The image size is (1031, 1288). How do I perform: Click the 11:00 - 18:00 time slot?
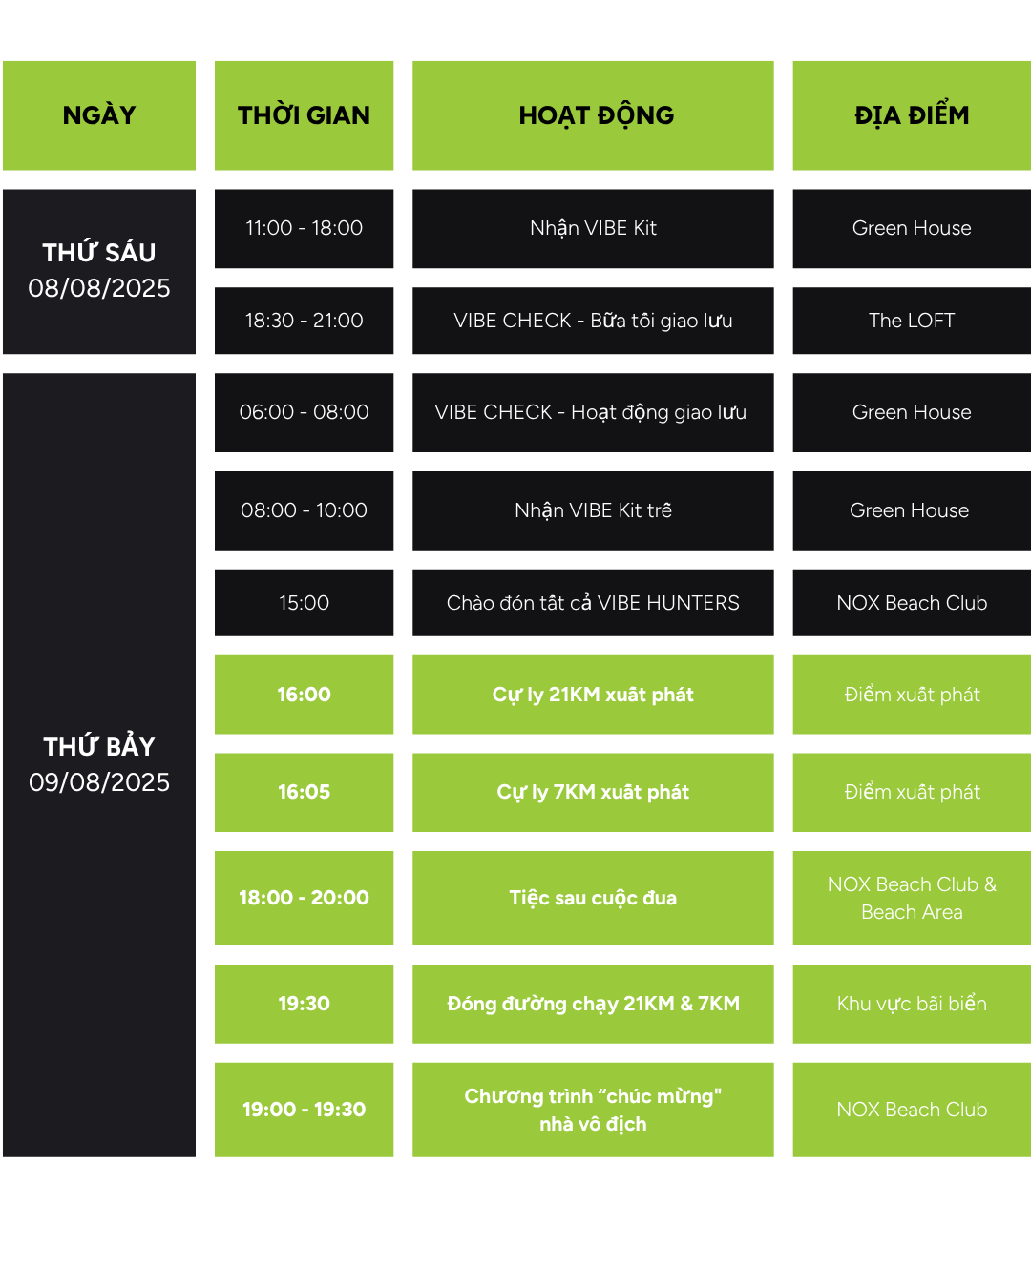[x=304, y=228]
